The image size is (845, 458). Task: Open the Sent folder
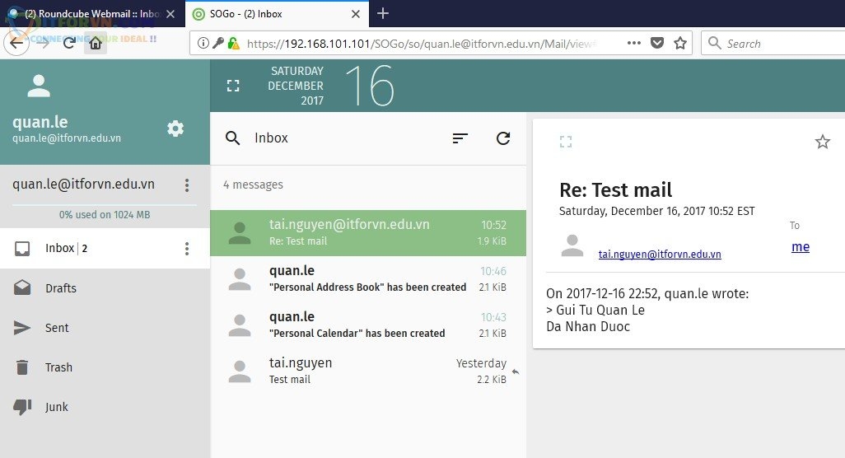(x=57, y=328)
